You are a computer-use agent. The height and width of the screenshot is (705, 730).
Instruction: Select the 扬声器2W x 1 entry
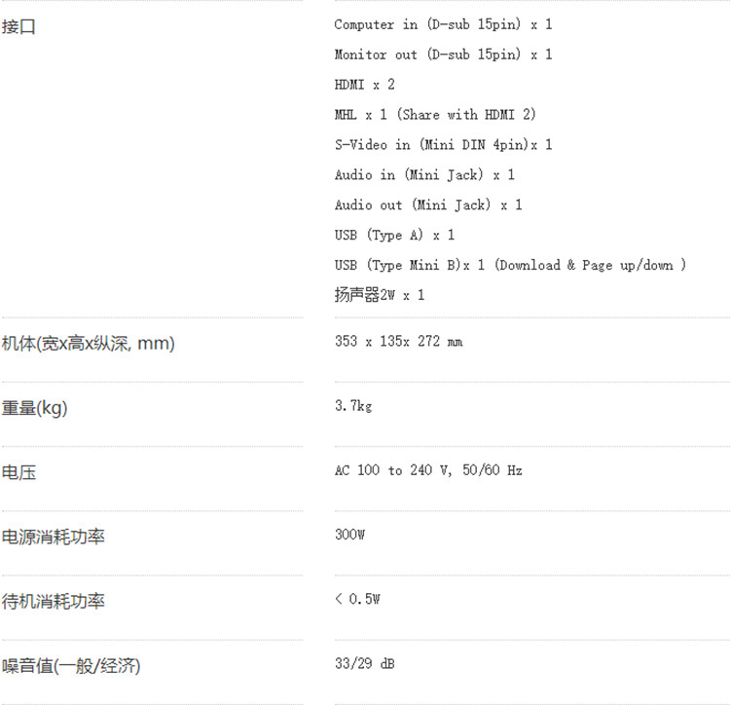(x=380, y=295)
